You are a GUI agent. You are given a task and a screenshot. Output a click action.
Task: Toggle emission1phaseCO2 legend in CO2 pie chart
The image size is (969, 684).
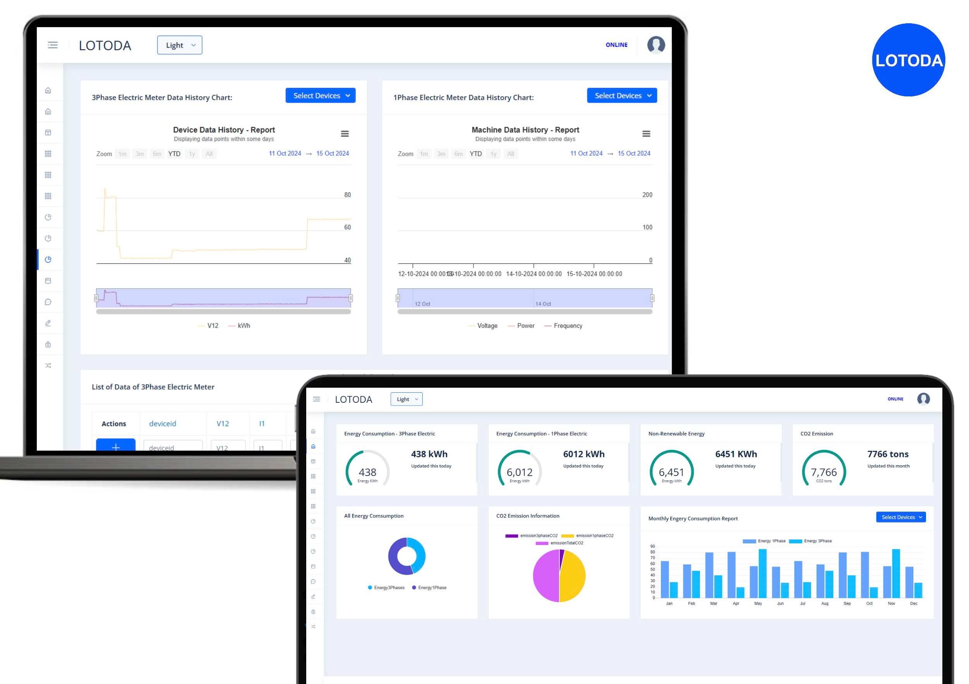coord(587,536)
